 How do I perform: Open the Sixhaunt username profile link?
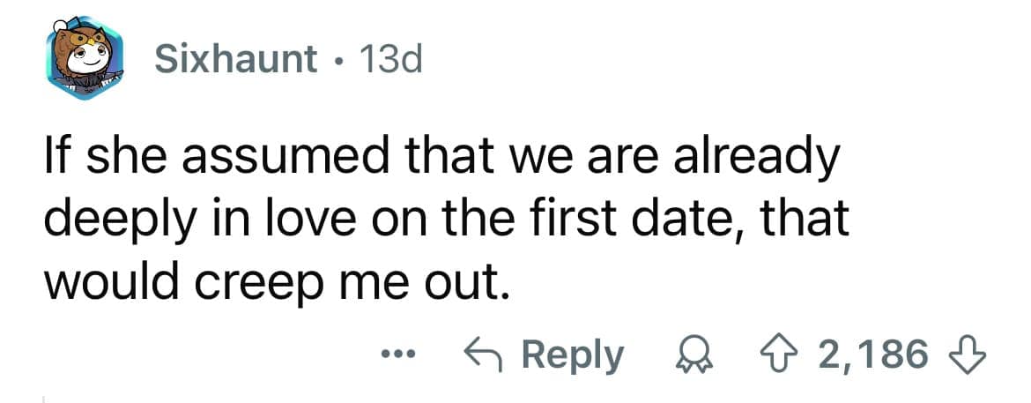click(235, 59)
